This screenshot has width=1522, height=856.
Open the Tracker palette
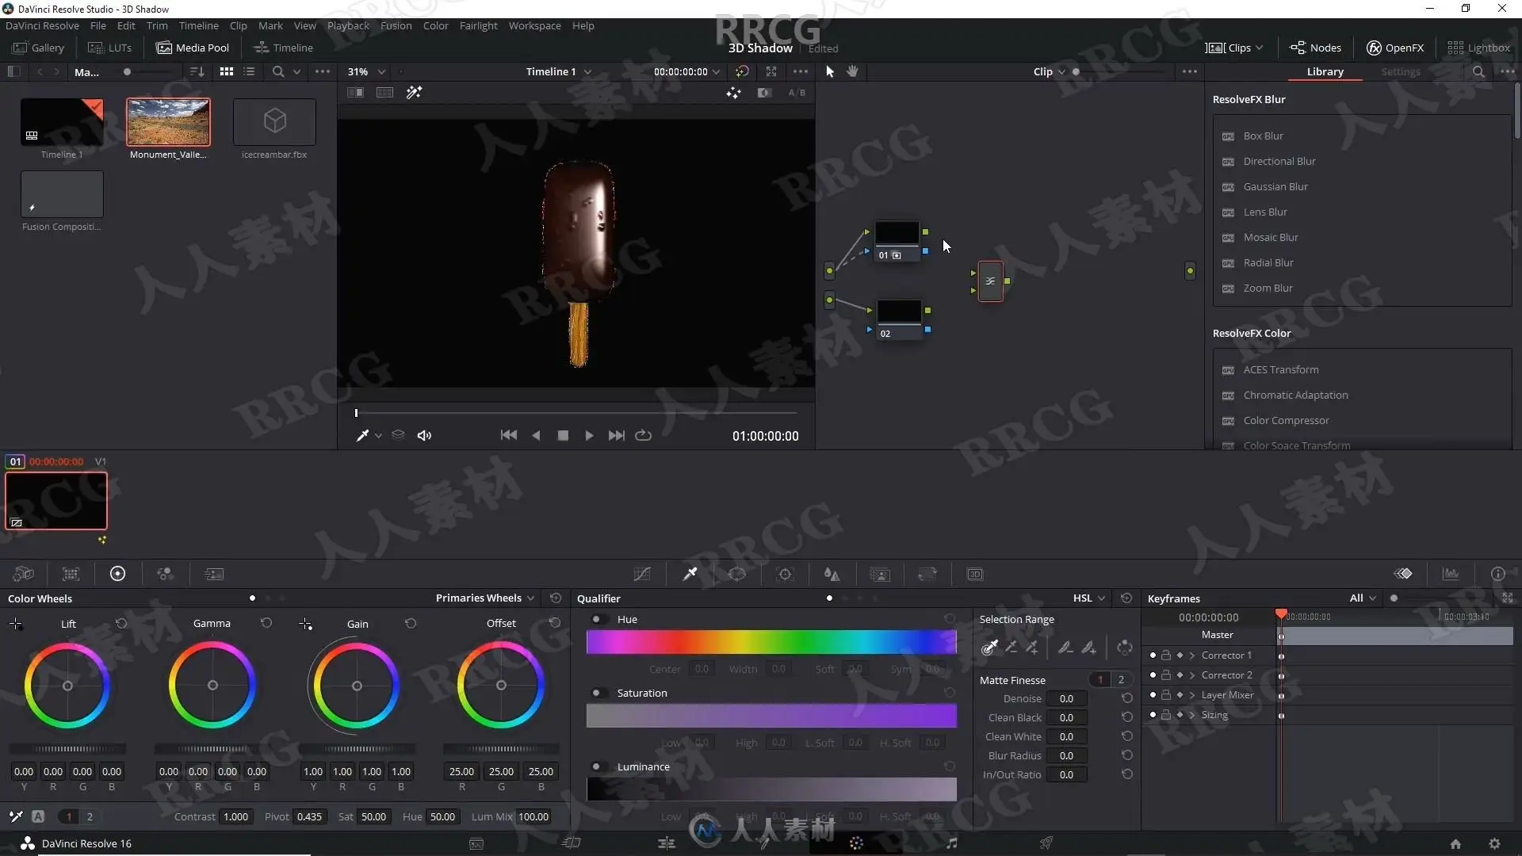[x=785, y=574]
